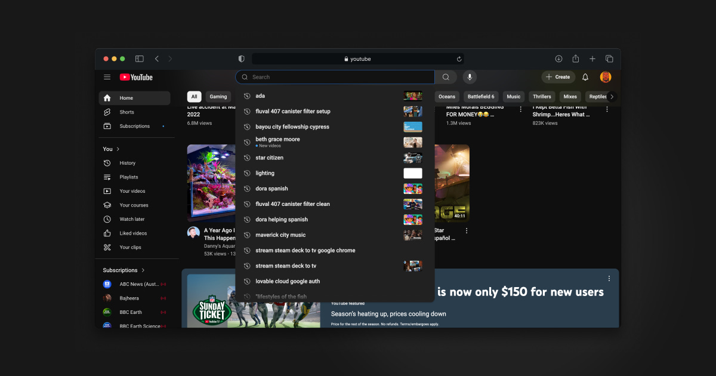Select the Oceans category chip
This screenshot has height=376, width=716.
click(x=446, y=97)
